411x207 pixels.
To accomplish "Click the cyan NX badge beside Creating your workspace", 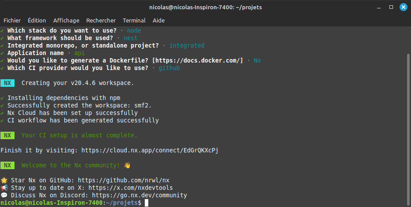I will pyautogui.click(x=7, y=83).
